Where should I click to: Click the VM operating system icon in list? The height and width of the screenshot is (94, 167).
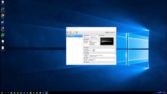click(68, 36)
